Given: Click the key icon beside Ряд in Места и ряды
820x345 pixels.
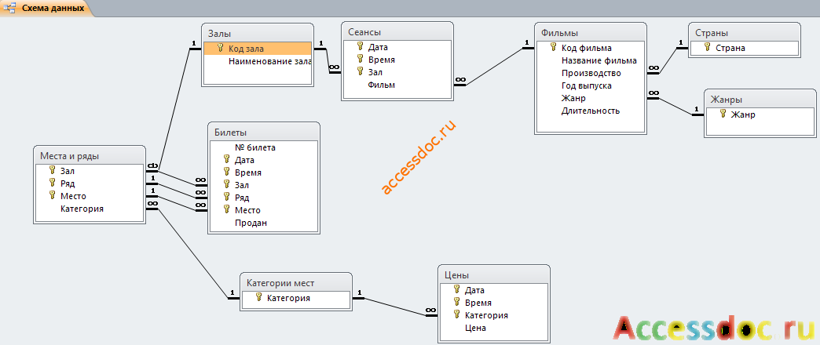Looking at the screenshot, I should (x=52, y=183).
